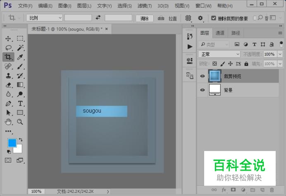Open crop overlay grid options
This screenshot has width=286, height=196.
click(188, 18)
